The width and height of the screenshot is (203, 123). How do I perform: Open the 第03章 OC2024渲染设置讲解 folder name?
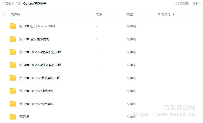(x=40, y=52)
